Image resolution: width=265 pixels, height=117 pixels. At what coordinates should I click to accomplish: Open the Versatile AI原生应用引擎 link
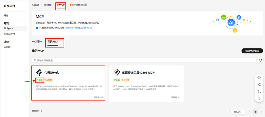click(x=77, y=28)
